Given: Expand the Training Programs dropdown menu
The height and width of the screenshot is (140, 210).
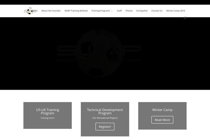Looking at the screenshot, I should (x=102, y=11).
